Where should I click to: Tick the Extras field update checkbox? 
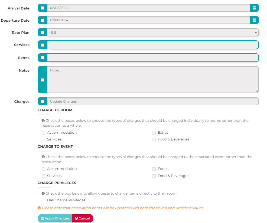click(x=43, y=58)
